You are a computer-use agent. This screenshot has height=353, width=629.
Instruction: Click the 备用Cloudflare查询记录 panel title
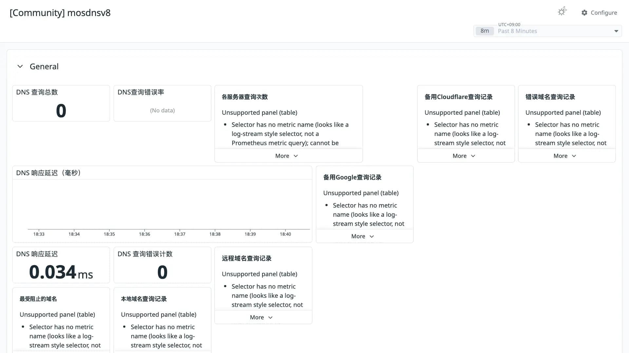click(459, 97)
